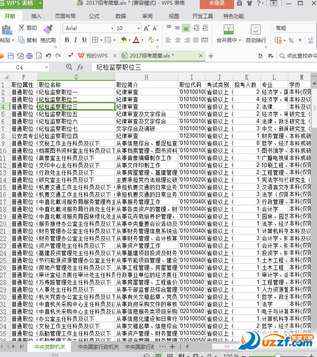
Task: Align text right
Action: point(187,40)
